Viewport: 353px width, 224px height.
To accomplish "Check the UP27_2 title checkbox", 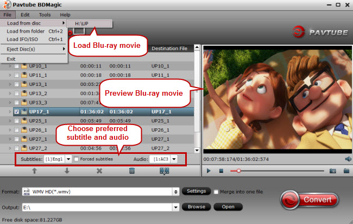I will click(16, 148).
